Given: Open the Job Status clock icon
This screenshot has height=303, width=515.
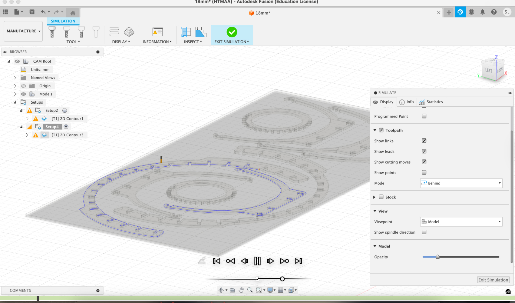Looking at the screenshot, I should (471, 12).
